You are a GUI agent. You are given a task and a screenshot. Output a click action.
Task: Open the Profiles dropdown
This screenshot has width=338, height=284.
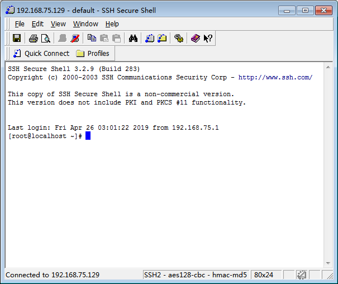click(93, 53)
